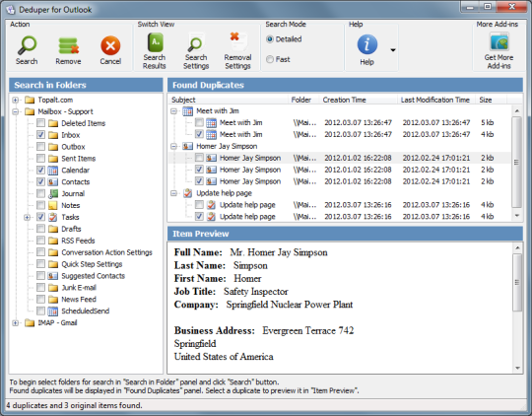Click the Contacts folder icon
Screen dimensions: 532x416
pos(52,182)
